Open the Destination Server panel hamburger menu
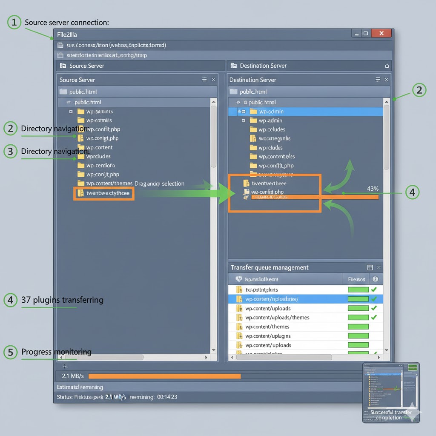This screenshot has width=436, height=436. click(378, 80)
